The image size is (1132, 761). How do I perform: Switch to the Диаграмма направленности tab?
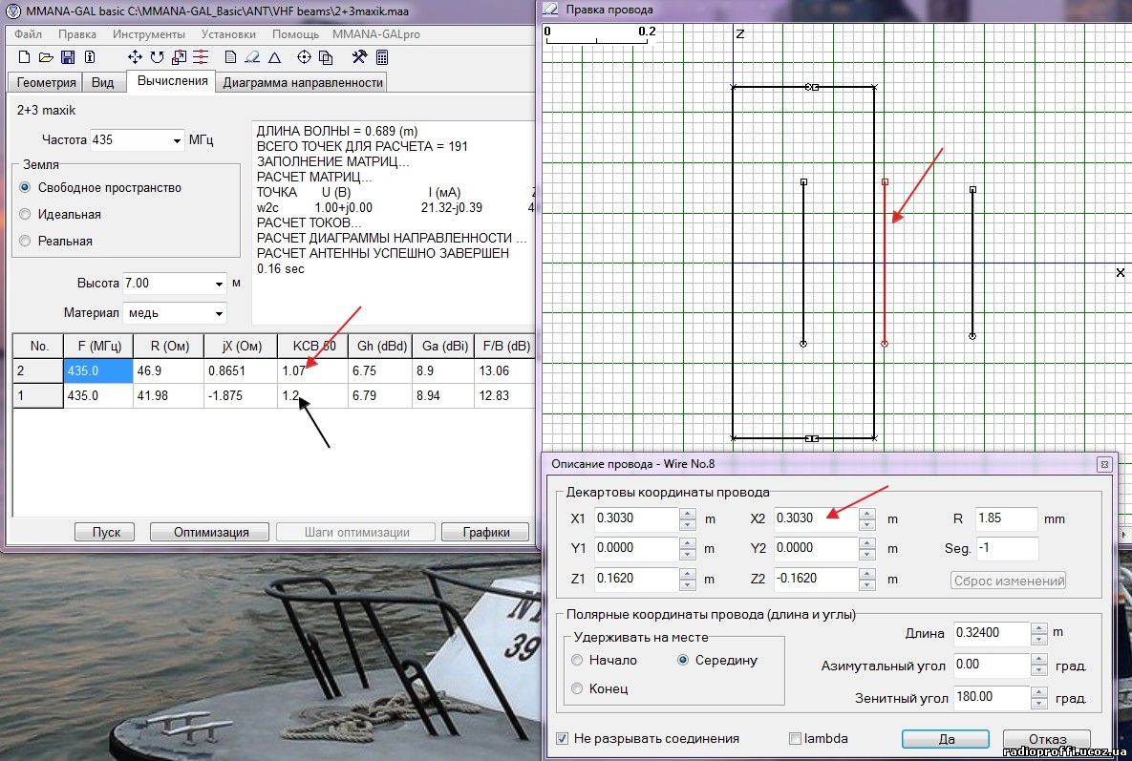(303, 82)
